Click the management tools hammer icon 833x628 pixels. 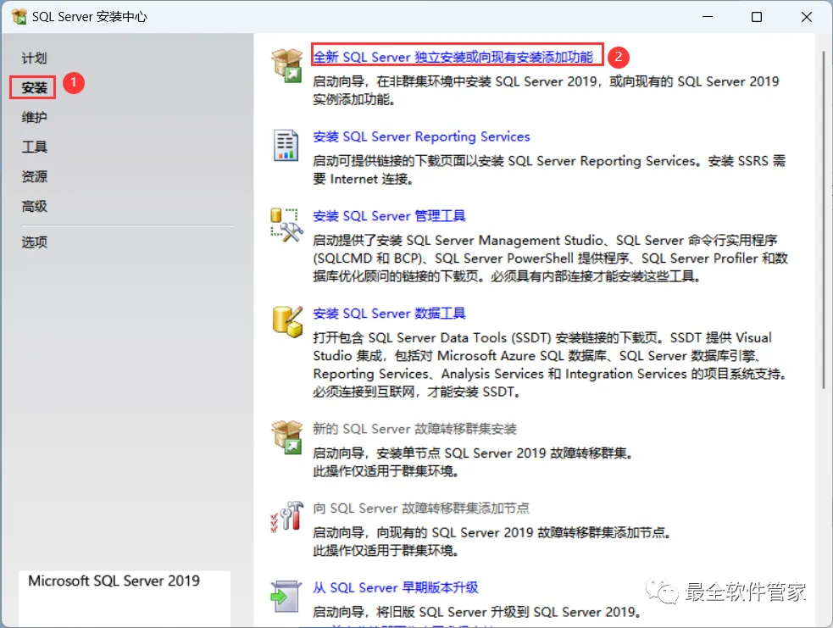286,225
